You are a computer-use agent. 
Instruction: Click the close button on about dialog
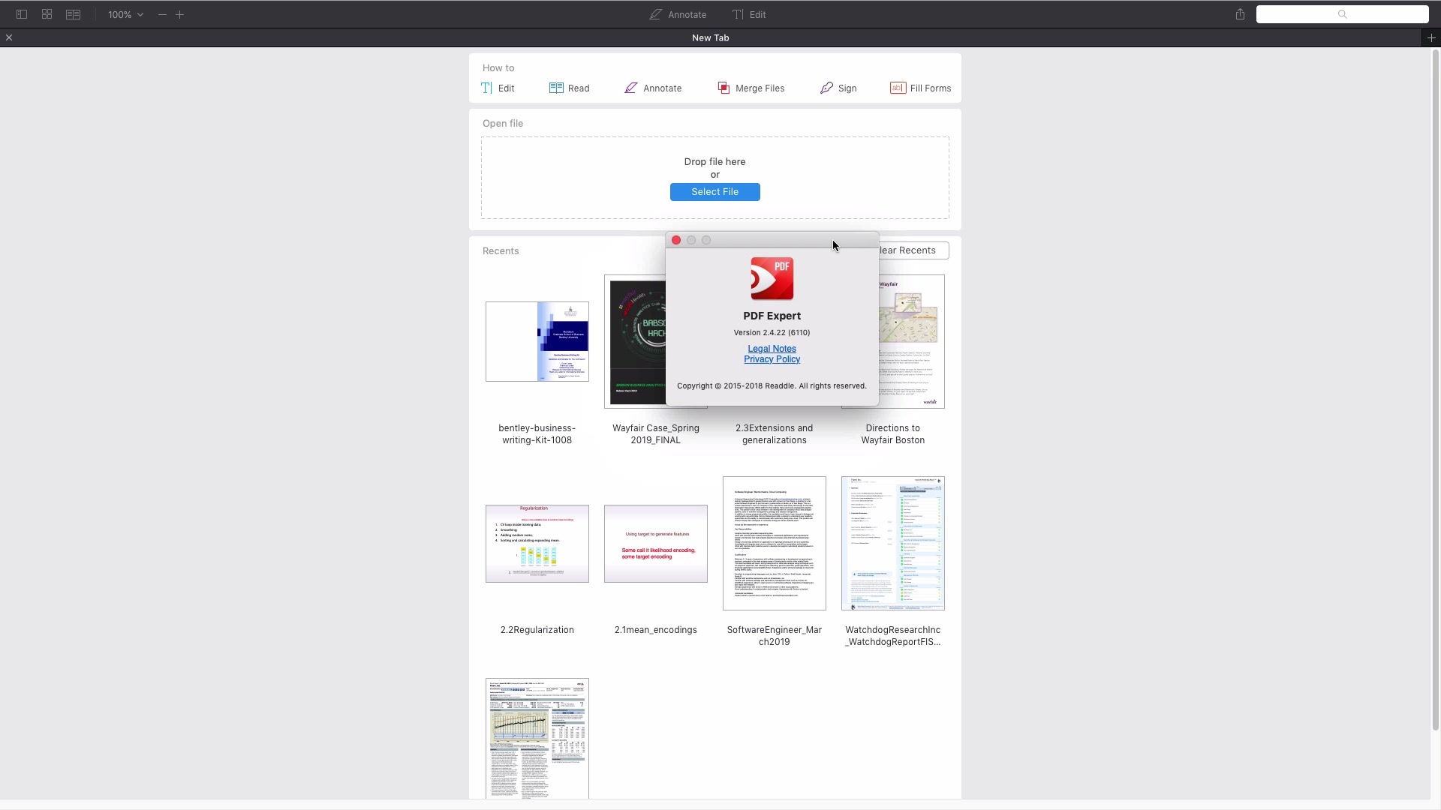tap(676, 240)
